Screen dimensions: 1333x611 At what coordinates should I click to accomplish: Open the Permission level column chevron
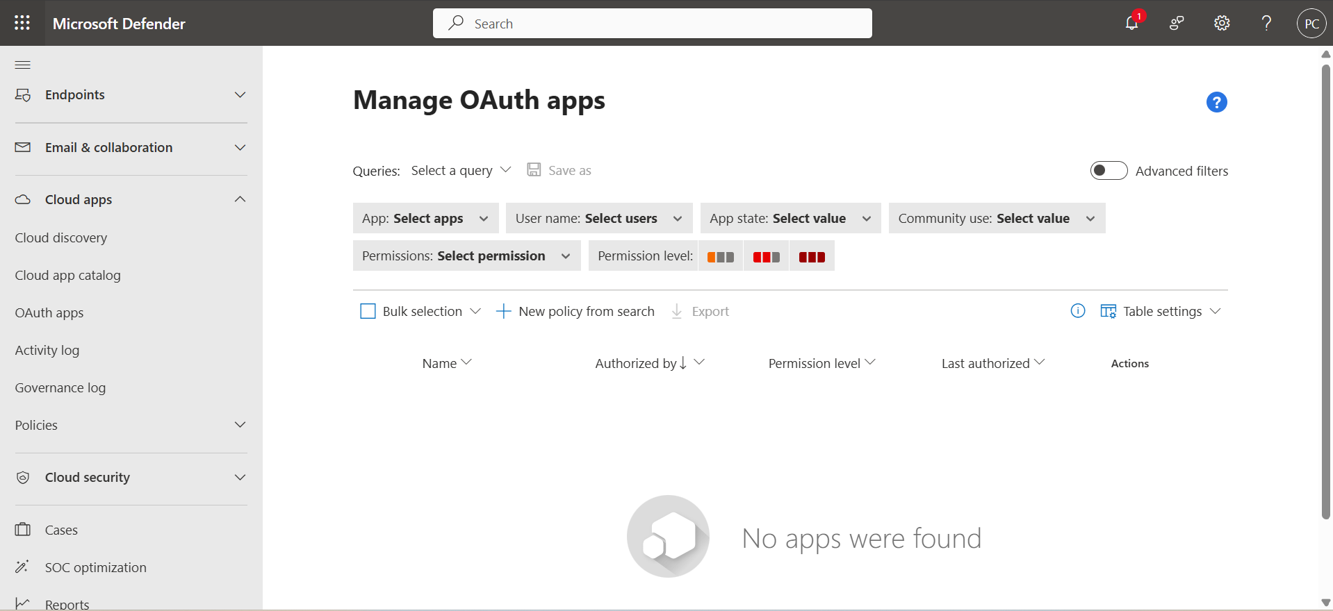click(x=870, y=362)
